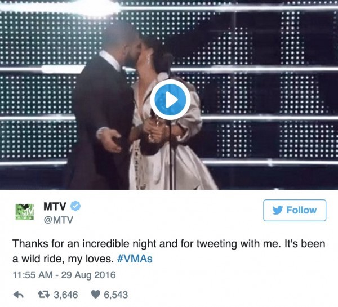Viewport: 338px width, 307px height.
Task: Like the tweet with the heart icon
Action: point(96,295)
